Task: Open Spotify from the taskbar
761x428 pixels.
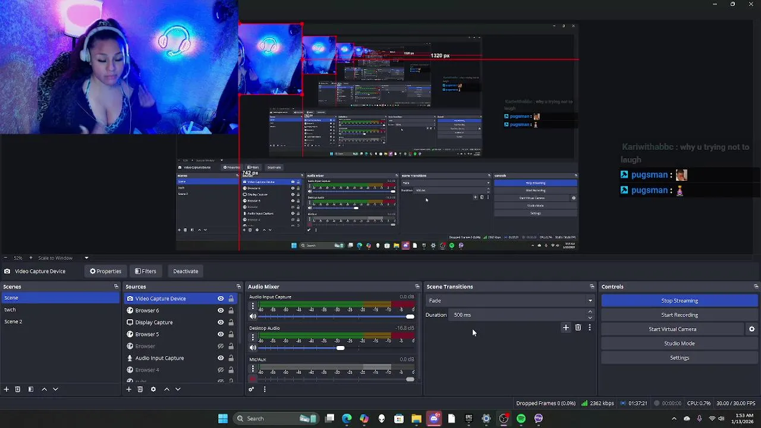Action: 521,418
